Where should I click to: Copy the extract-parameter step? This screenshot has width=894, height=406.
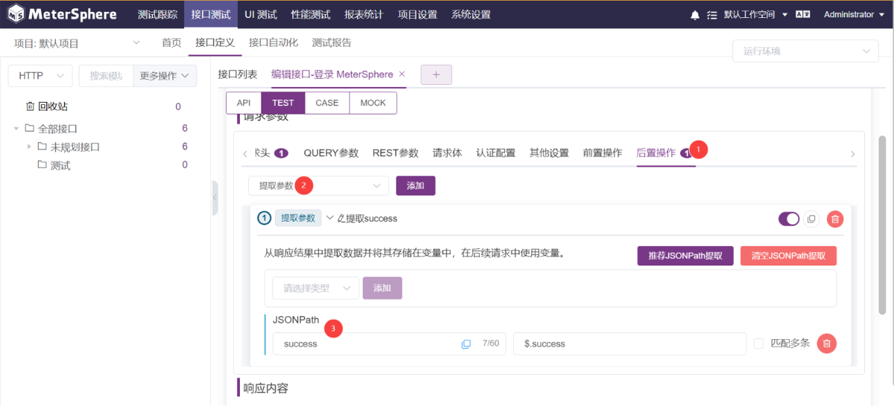[x=812, y=219]
